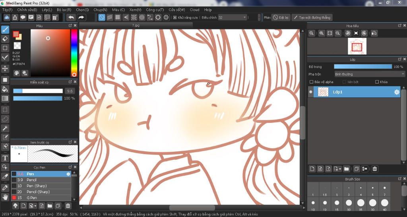Turn off snap with the blue snap-off icon
Screen dimensions: 407x217
tap(102, 17)
